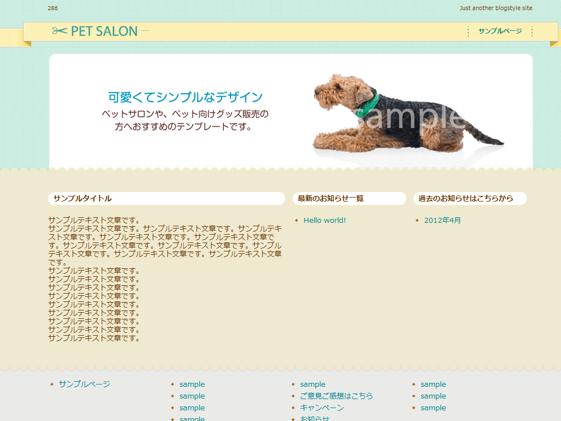Open the Hello world! post link
561x421 pixels.
324,221
